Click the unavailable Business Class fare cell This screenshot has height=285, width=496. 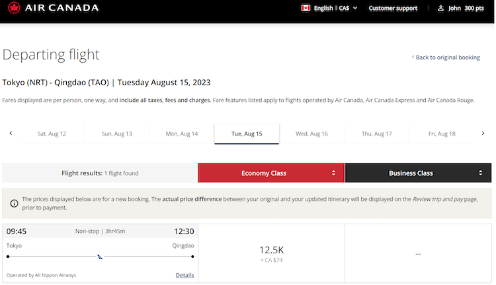point(418,254)
